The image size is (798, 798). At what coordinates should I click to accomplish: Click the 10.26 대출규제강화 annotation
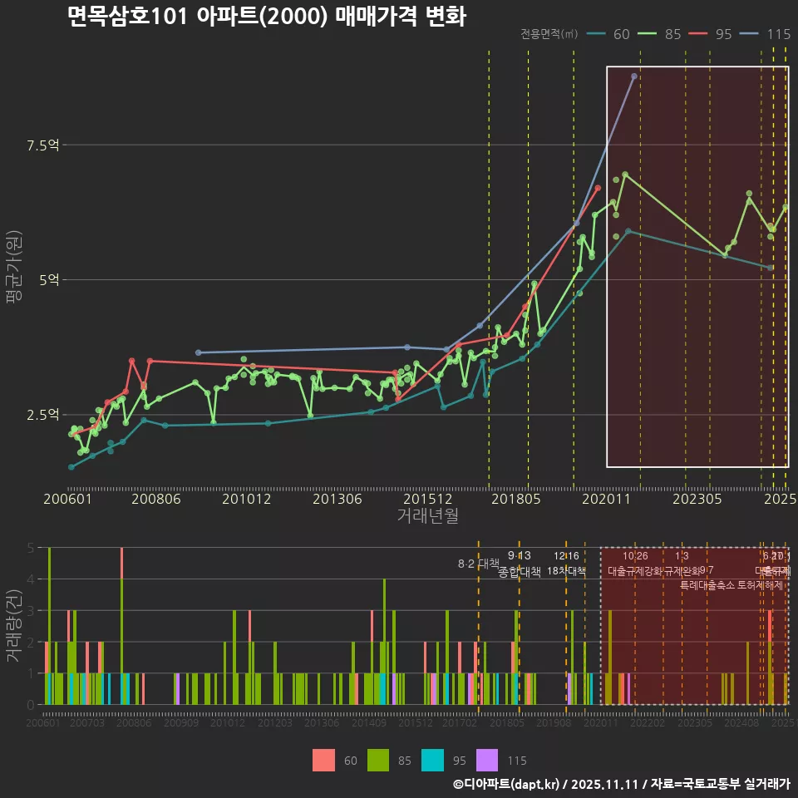pos(635,564)
